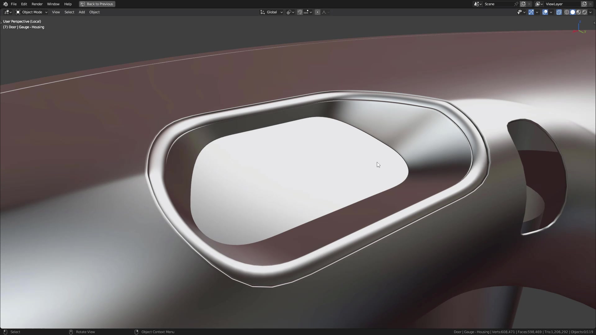Toggle X-ray view

click(x=559, y=12)
